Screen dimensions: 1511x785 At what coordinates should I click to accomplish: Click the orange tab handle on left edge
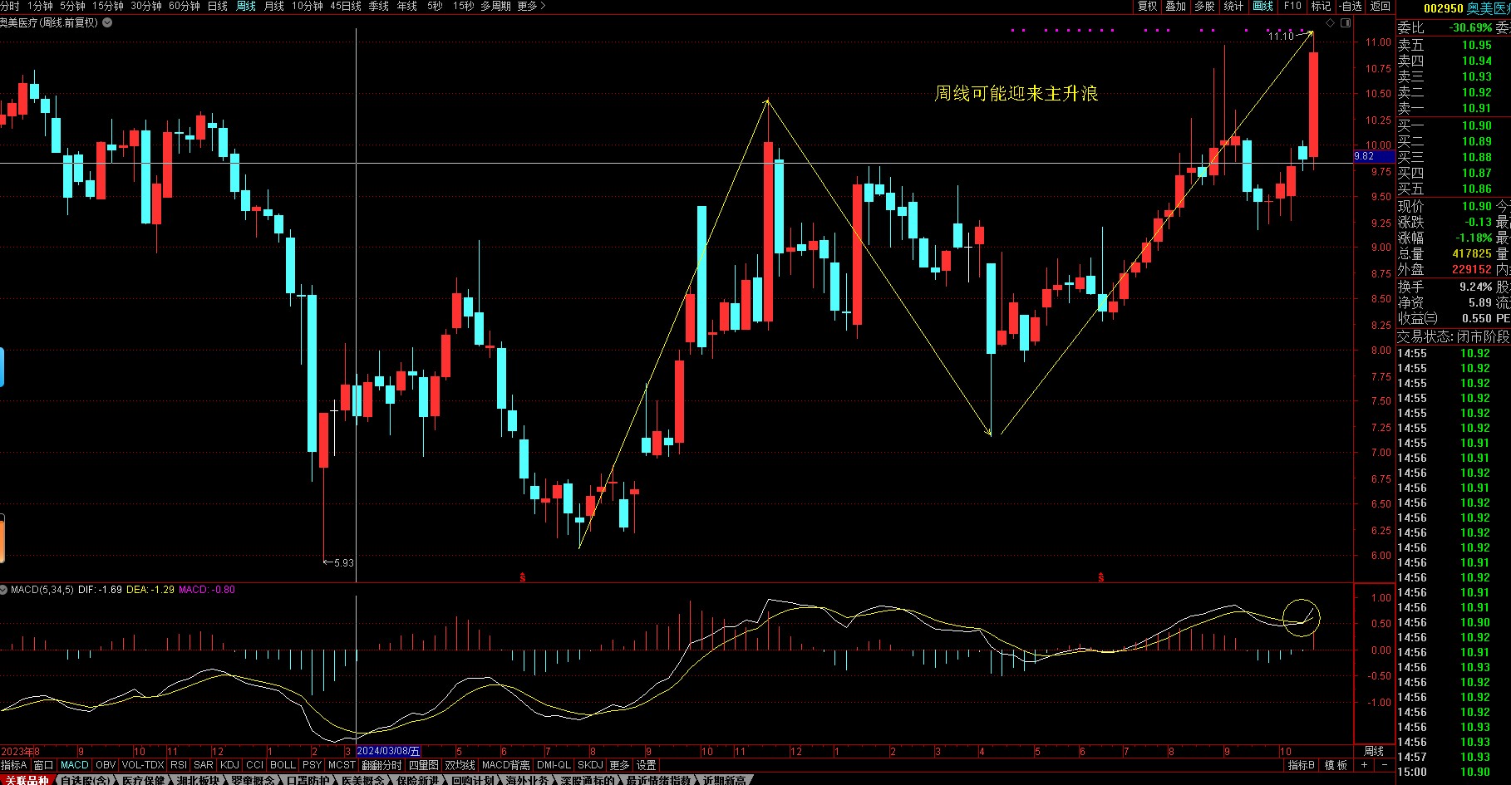pyautogui.click(x=2, y=538)
